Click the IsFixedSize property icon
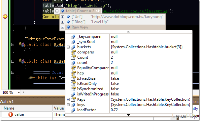The image size is (200, 121). coord(74,78)
